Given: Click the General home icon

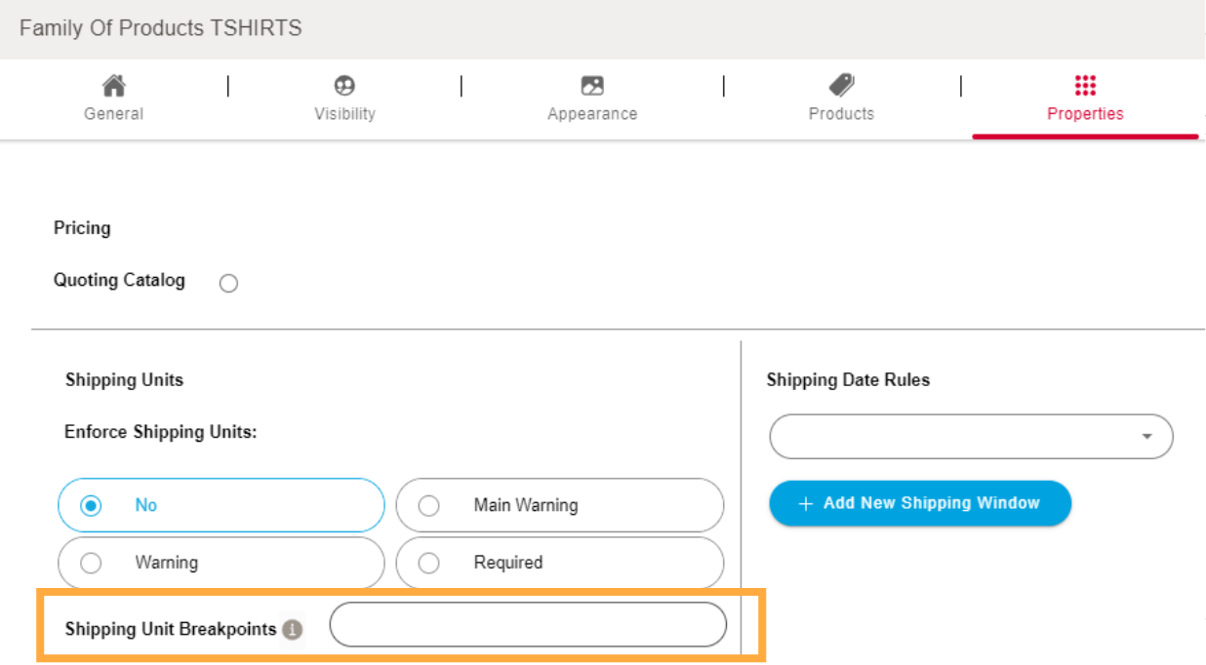Looking at the screenshot, I should click(x=113, y=85).
